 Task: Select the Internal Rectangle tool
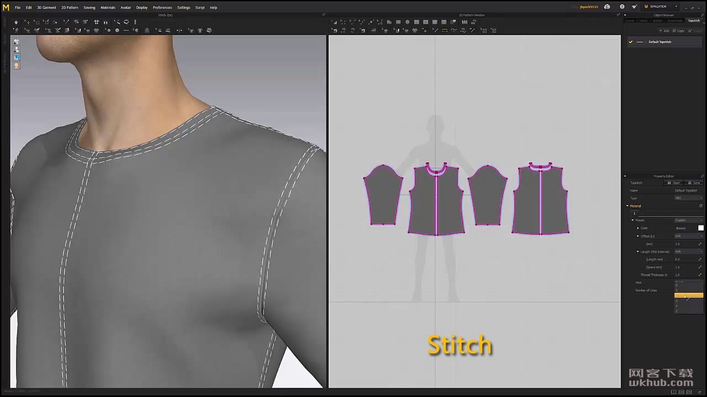(425, 22)
